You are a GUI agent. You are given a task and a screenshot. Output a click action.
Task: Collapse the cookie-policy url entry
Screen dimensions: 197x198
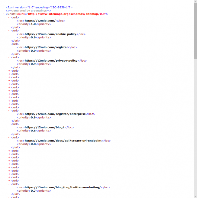9,31
